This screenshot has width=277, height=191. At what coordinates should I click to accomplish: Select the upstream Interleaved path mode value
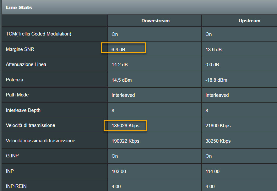coord(217,95)
